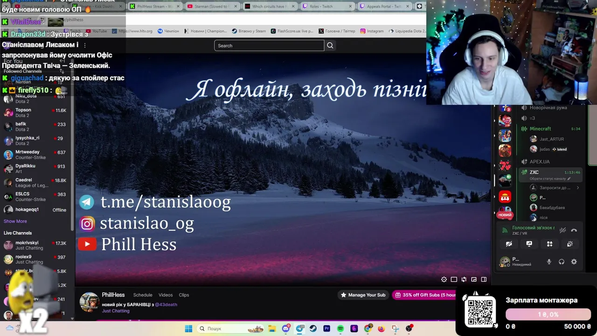The width and height of the screenshot is (597, 336).
Task: Open ESLCS channel in sidebar
Action: [x=35, y=196]
